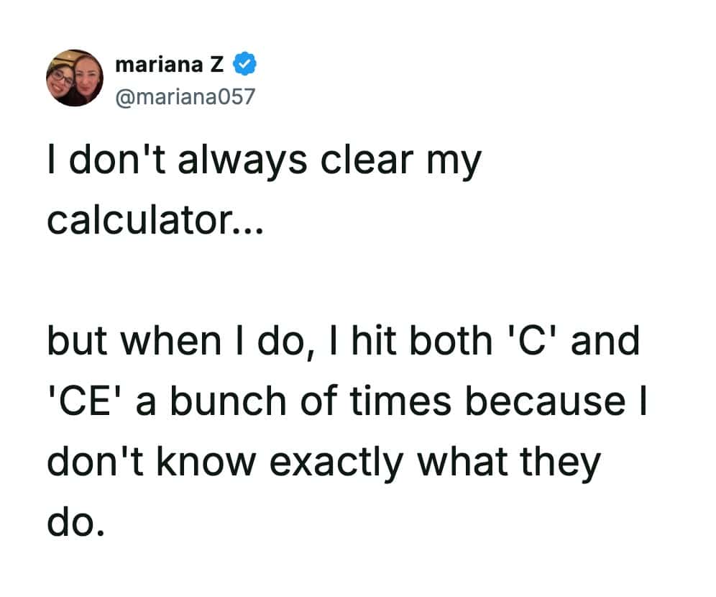This screenshot has width=716, height=597.
Task: Open the @mariana057 handle link
Action: pos(185,96)
